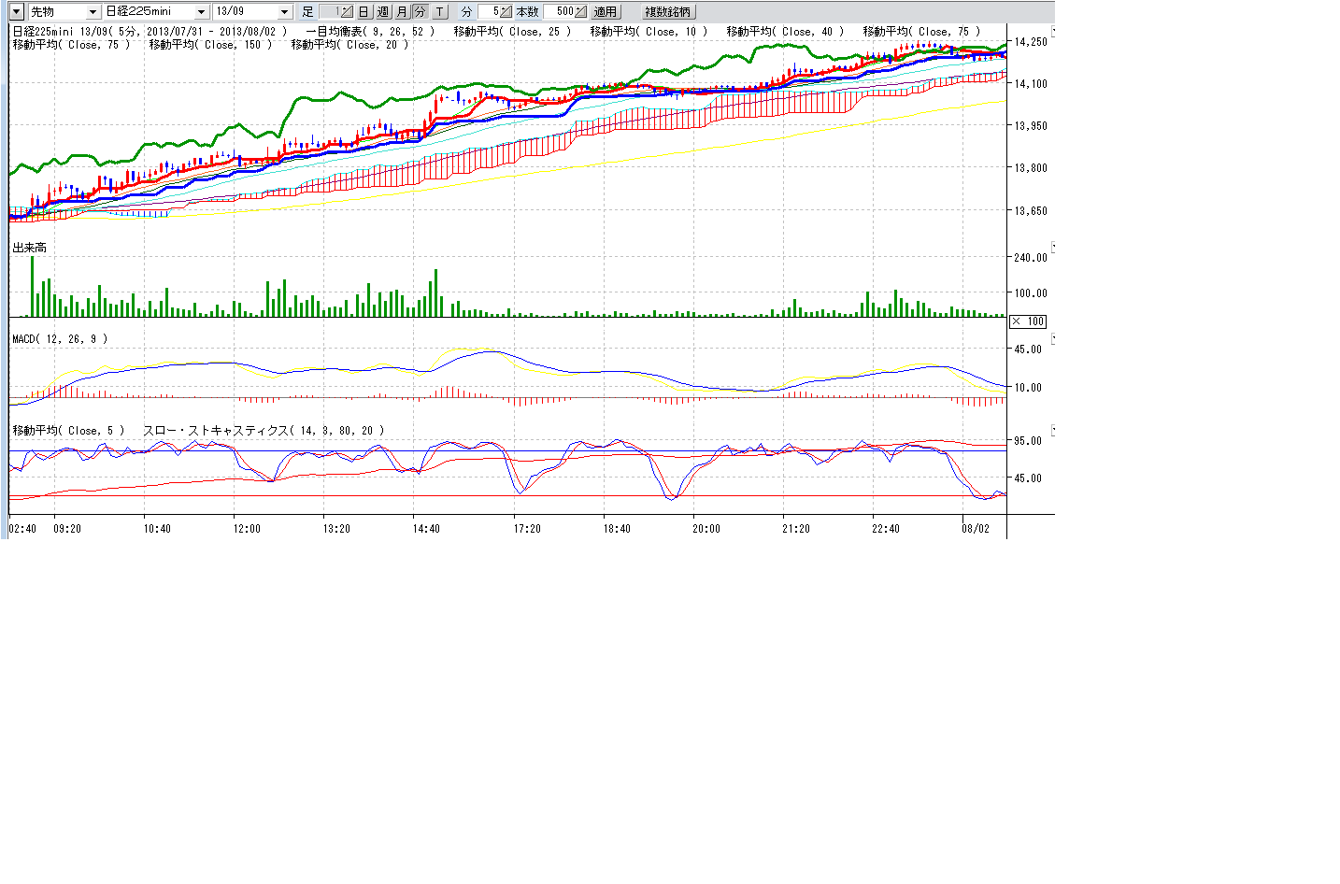Click the ×100 volume scale box
The height and width of the screenshot is (884, 1340).
(x=1028, y=321)
